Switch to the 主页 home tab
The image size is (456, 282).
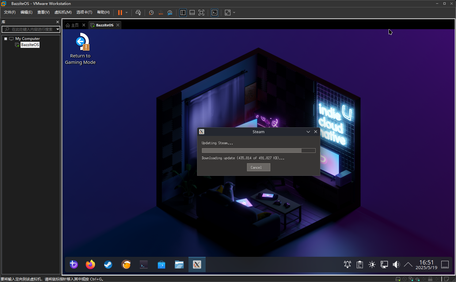pyautogui.click(x=73, y=25)
